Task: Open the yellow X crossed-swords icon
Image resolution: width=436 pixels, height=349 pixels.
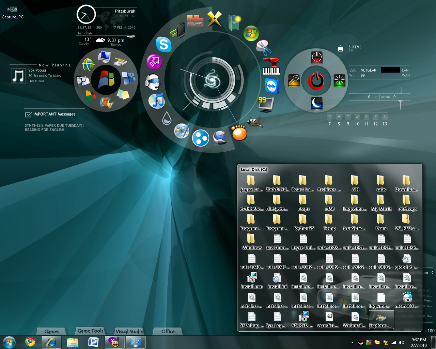Action: (x=215, y=19)
